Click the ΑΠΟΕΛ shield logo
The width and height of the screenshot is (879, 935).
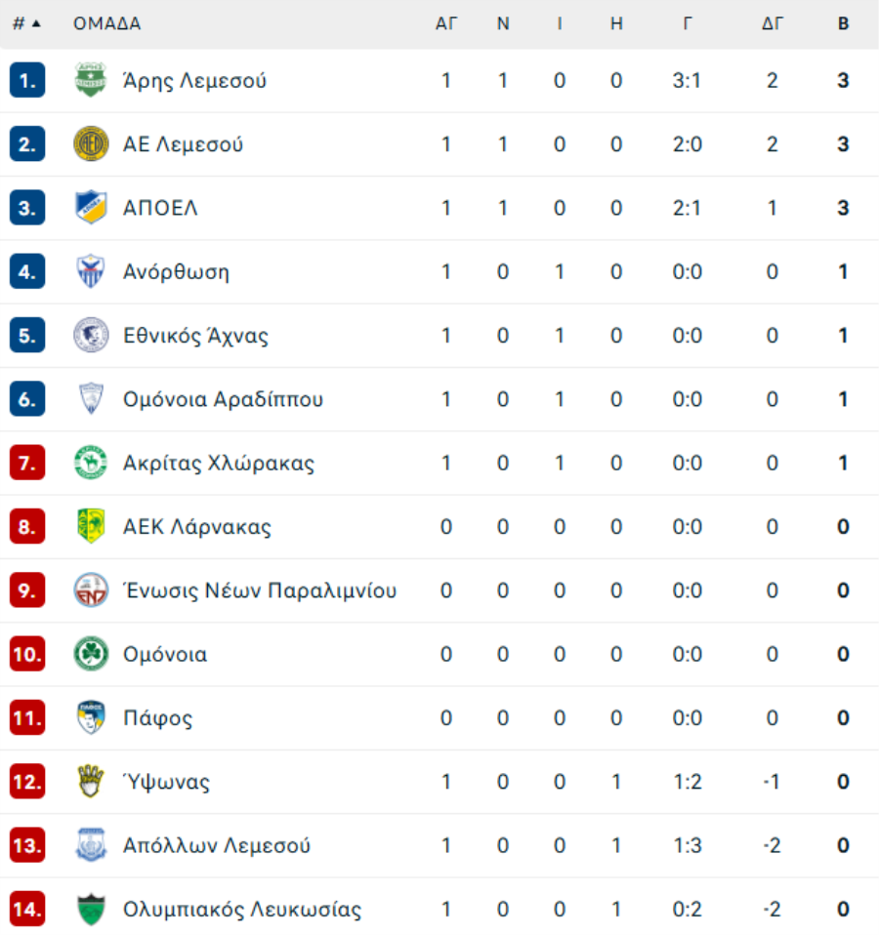[91, 208]
